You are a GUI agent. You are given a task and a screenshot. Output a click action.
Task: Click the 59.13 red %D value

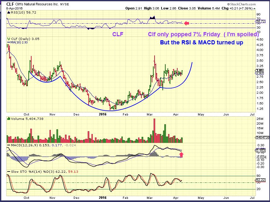pos(73,171)
